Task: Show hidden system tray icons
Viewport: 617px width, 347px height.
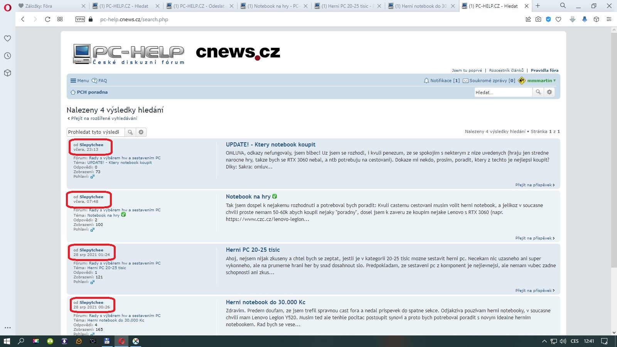Action: point(544,341)
